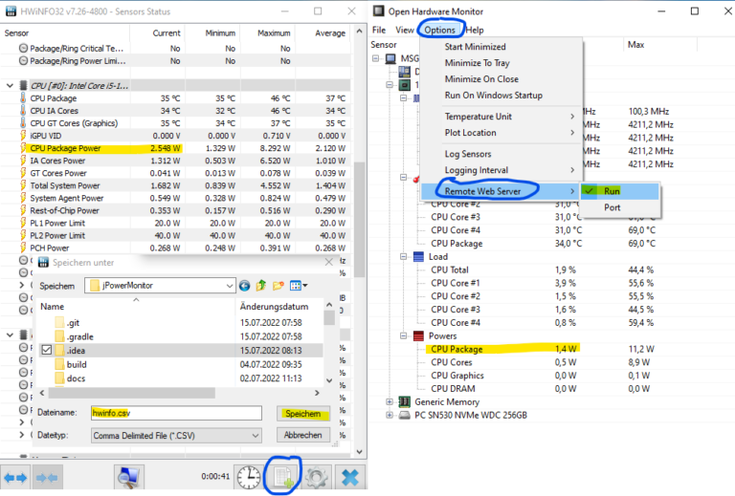Click the build folder icon
Viewport: 735px width, 496px height.
coord(59,364)
